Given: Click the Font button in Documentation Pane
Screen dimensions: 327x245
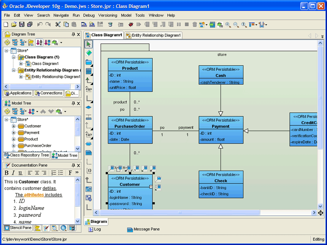Looking at the screenshot, I should click(70, 173).
